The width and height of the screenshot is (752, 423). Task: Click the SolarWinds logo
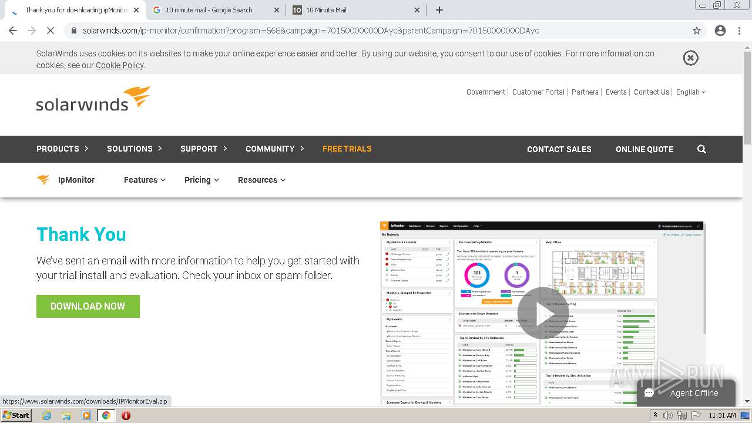[x=93, y=99]
